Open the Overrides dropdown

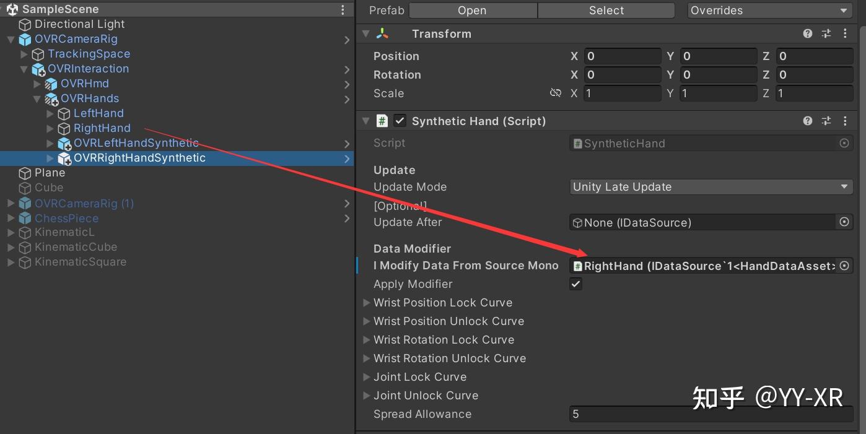click(x=769, y=10)
